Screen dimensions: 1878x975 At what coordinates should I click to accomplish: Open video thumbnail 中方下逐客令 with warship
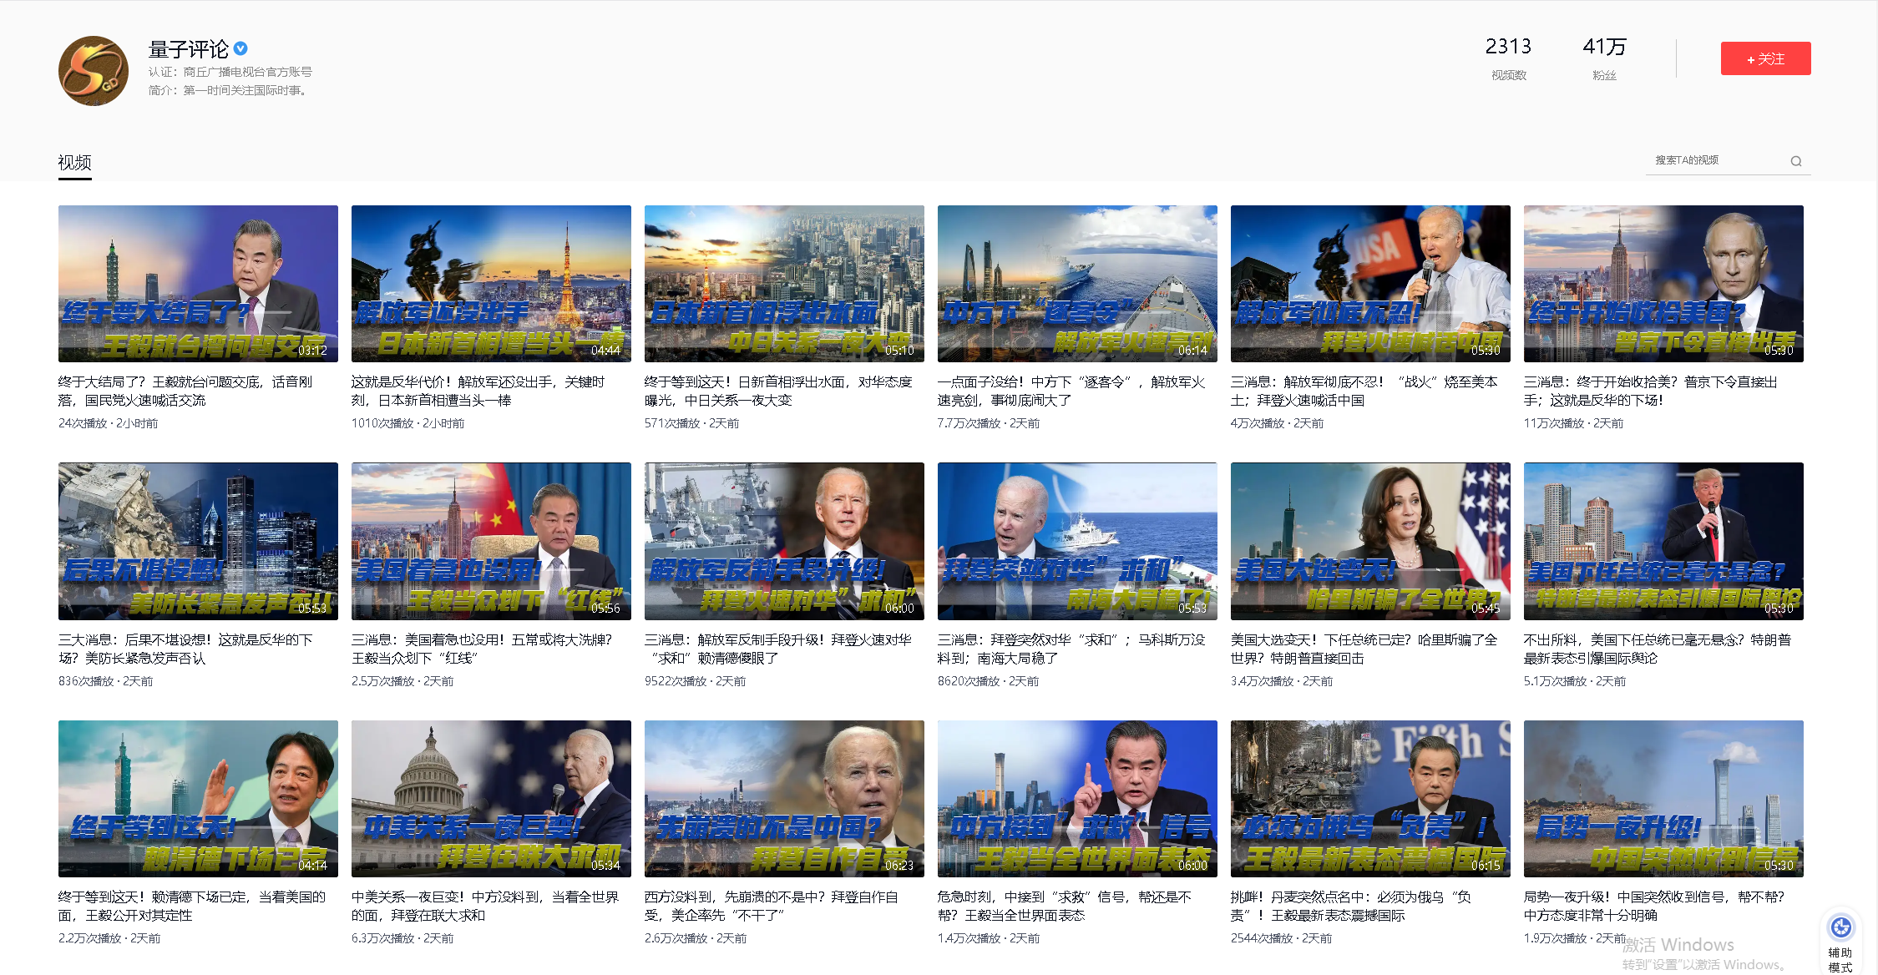1077,284
